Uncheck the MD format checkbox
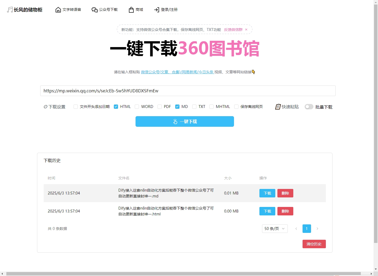 pyautogui.click(x=177, y=107)
